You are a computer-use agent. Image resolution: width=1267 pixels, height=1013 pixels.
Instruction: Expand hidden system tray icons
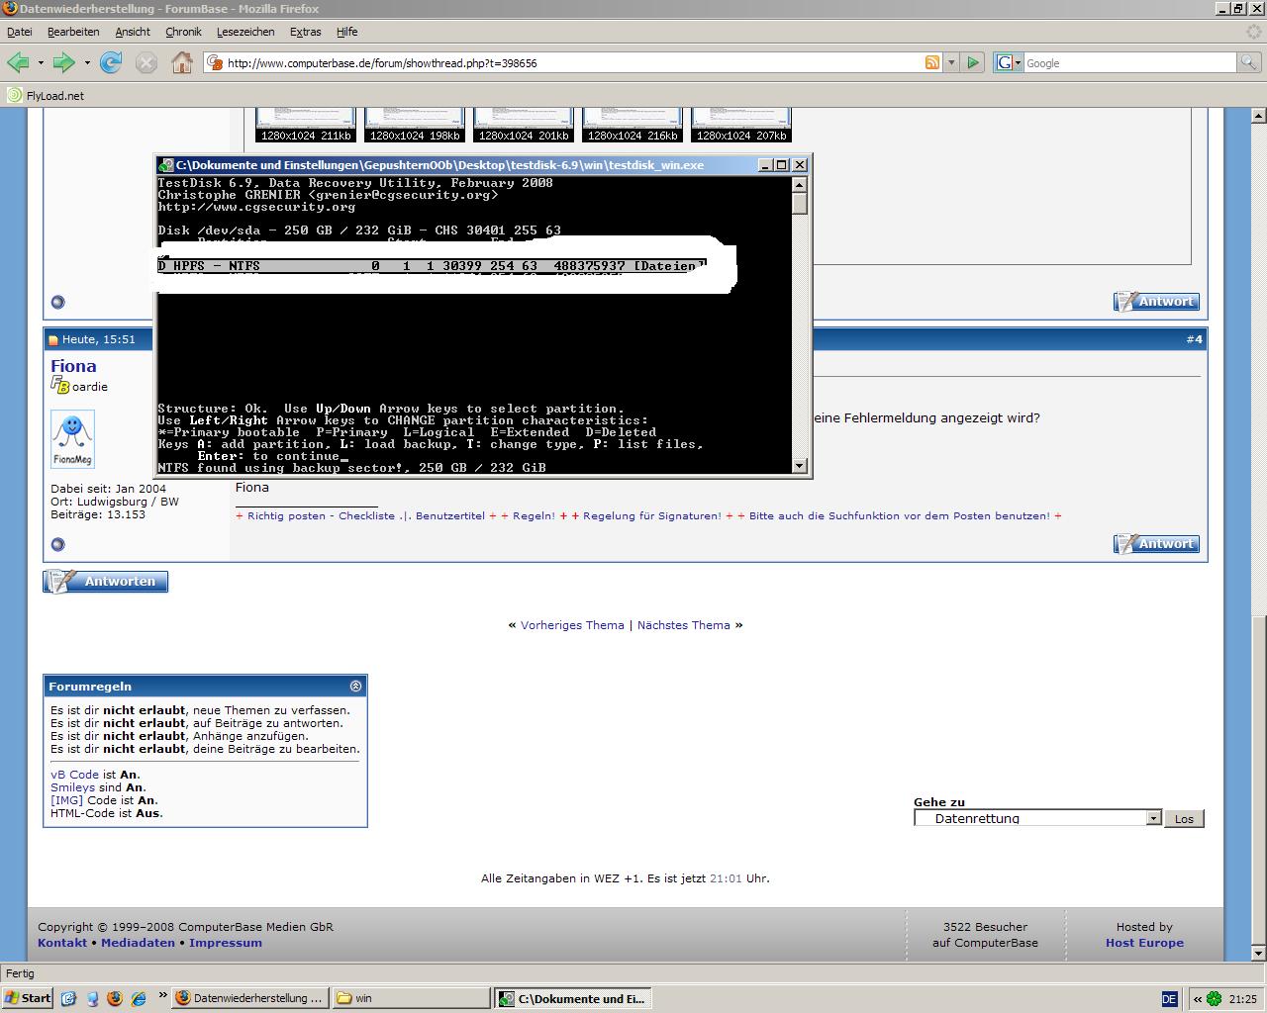coord(1196,999)
